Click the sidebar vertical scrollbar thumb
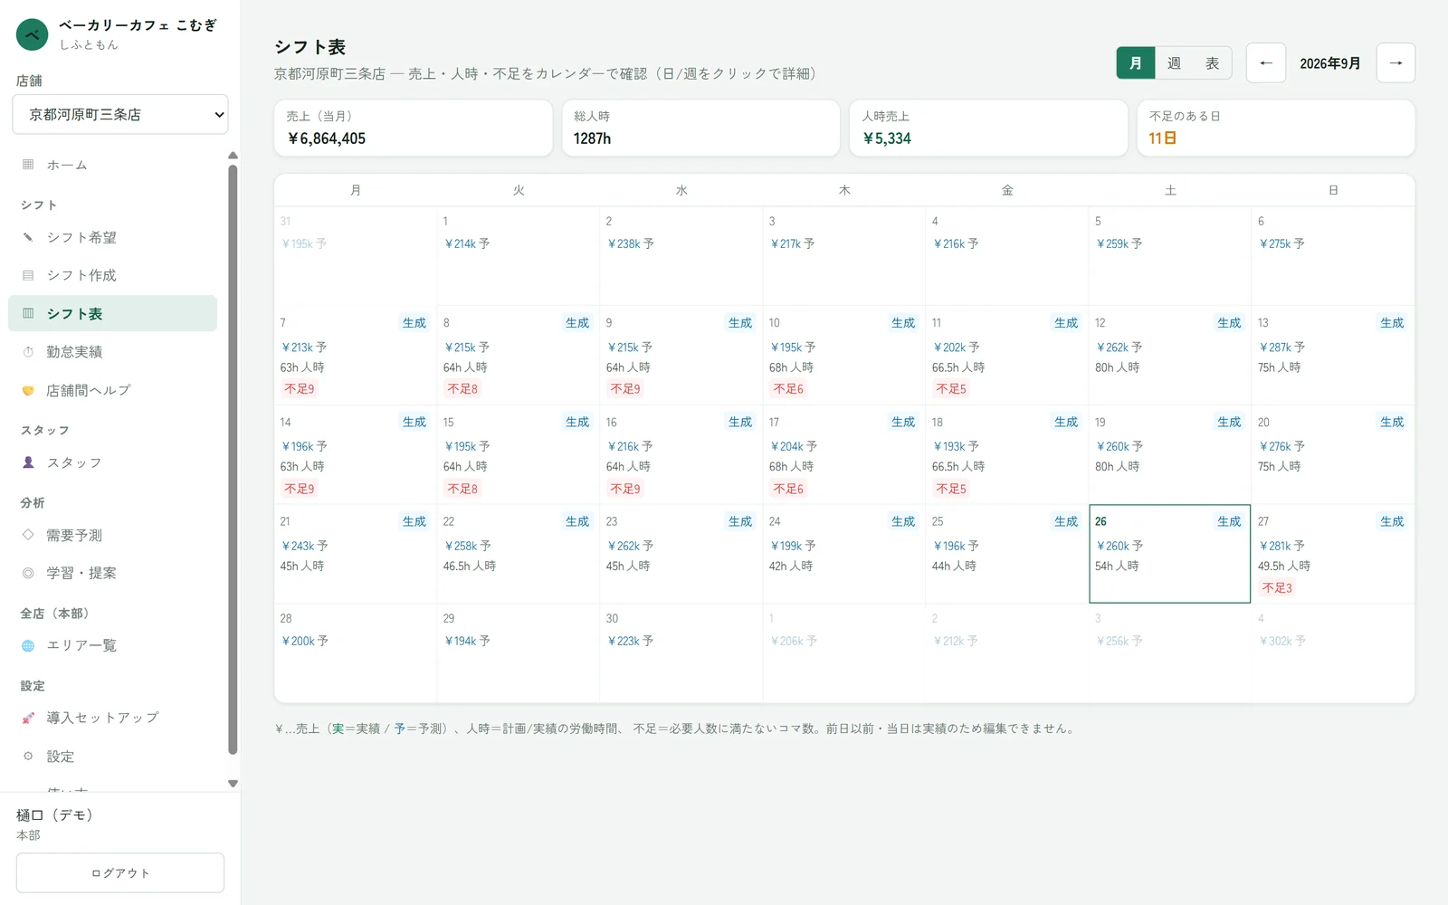This screenshot has width=1448, height=905. click(x=233, y=459)
